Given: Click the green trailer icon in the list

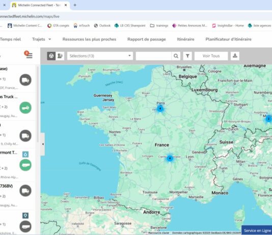Looking at the screenshot, I should pos(25,165).
